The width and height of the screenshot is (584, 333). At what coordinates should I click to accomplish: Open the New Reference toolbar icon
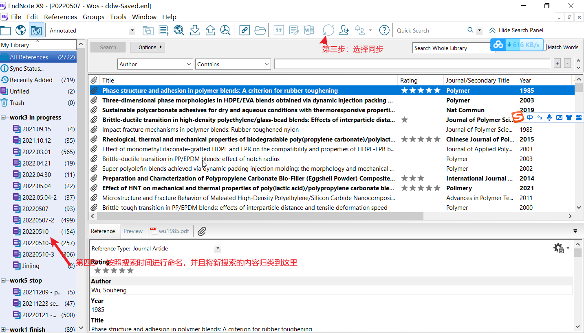click(x=163, y=30)
